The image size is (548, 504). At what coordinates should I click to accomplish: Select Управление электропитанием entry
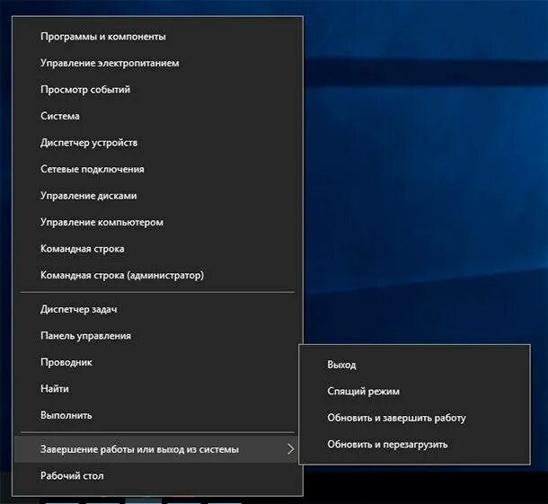(157, 63)
